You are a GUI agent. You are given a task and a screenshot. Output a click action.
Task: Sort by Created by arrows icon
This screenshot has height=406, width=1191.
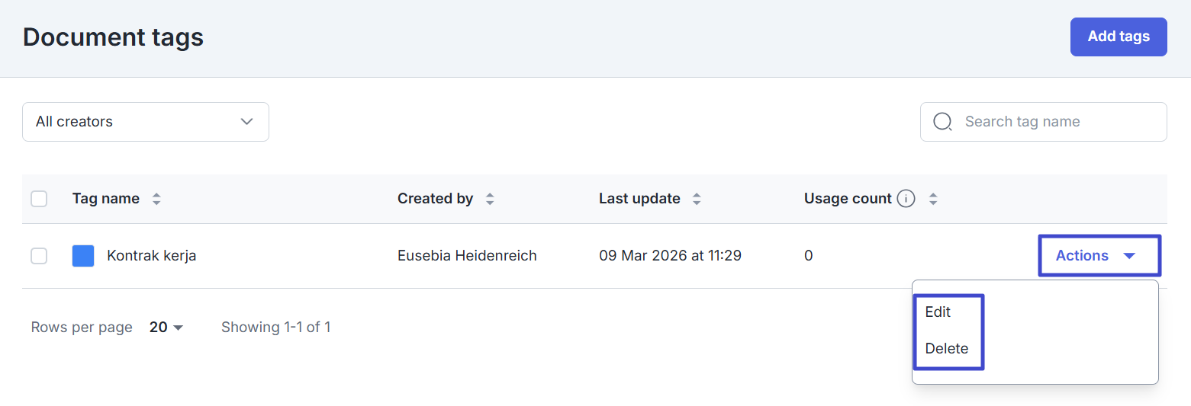(490, 199)
